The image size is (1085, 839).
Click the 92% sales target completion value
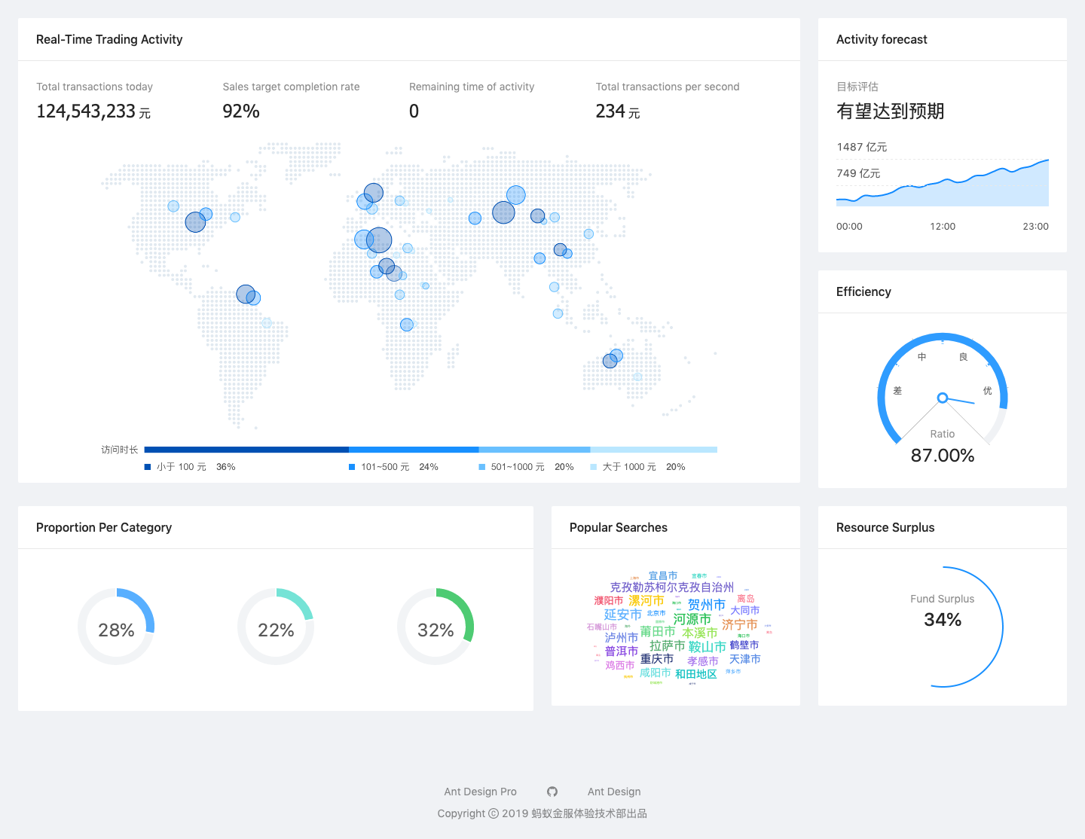[x=241, y=111]
